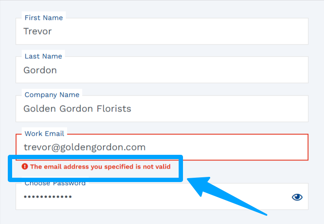The width and height of the screenshot is (324, 224).
Task: Click the "First Name" field label
Action: point(43,18)
